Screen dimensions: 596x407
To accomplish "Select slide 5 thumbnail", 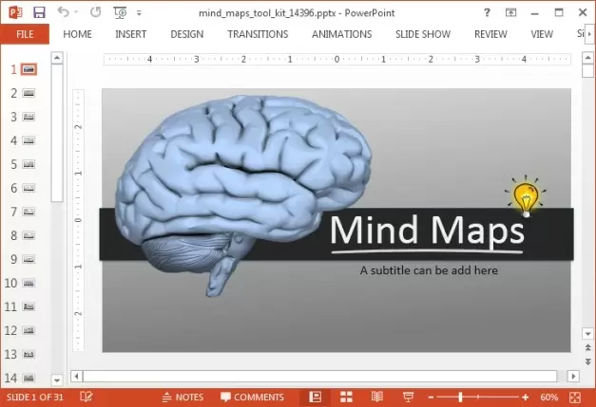I will pos(29,164).
